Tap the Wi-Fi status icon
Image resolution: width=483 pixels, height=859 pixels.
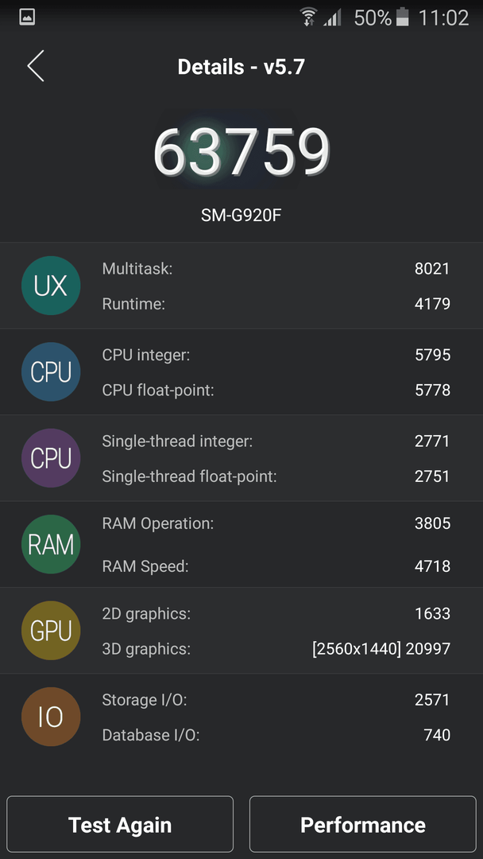(x=309, y=17)
